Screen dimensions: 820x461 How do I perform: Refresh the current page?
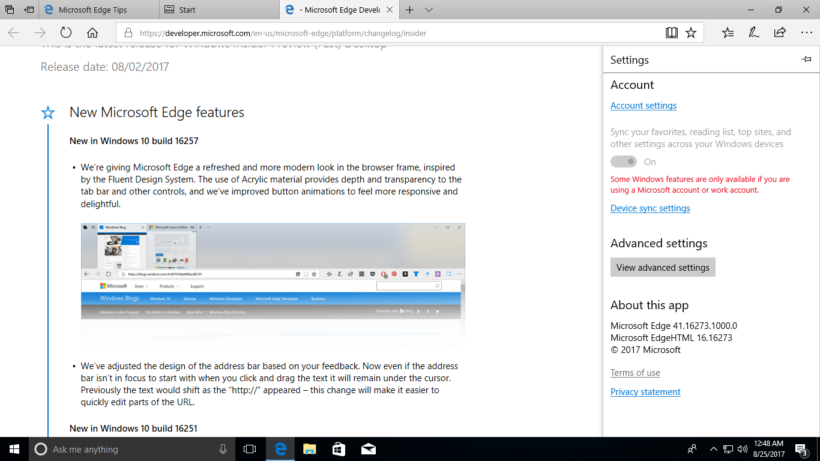[x=66, y=33]
